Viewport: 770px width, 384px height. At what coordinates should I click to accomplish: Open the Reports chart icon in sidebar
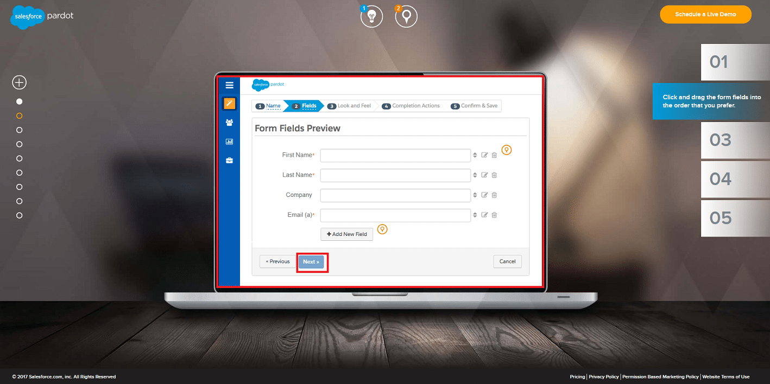[x=229, y=142]
